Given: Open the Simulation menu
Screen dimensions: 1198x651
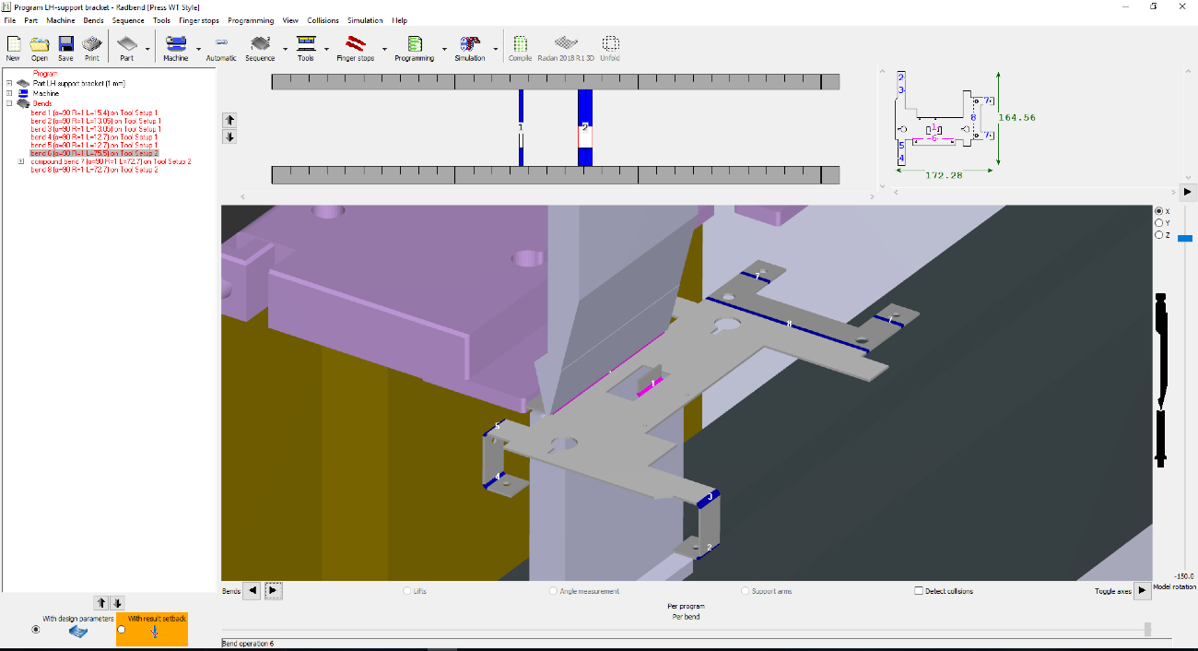Looking at the screenshot, I should (365, 20).
